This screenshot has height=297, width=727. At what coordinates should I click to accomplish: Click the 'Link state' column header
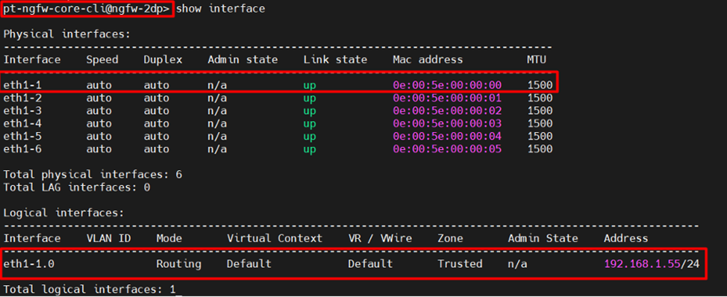pyautogui.click(x=335, y=60)
